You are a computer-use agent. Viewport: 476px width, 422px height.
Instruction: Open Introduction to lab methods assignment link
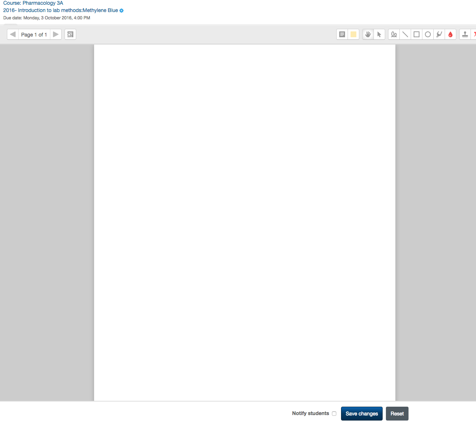61,10
